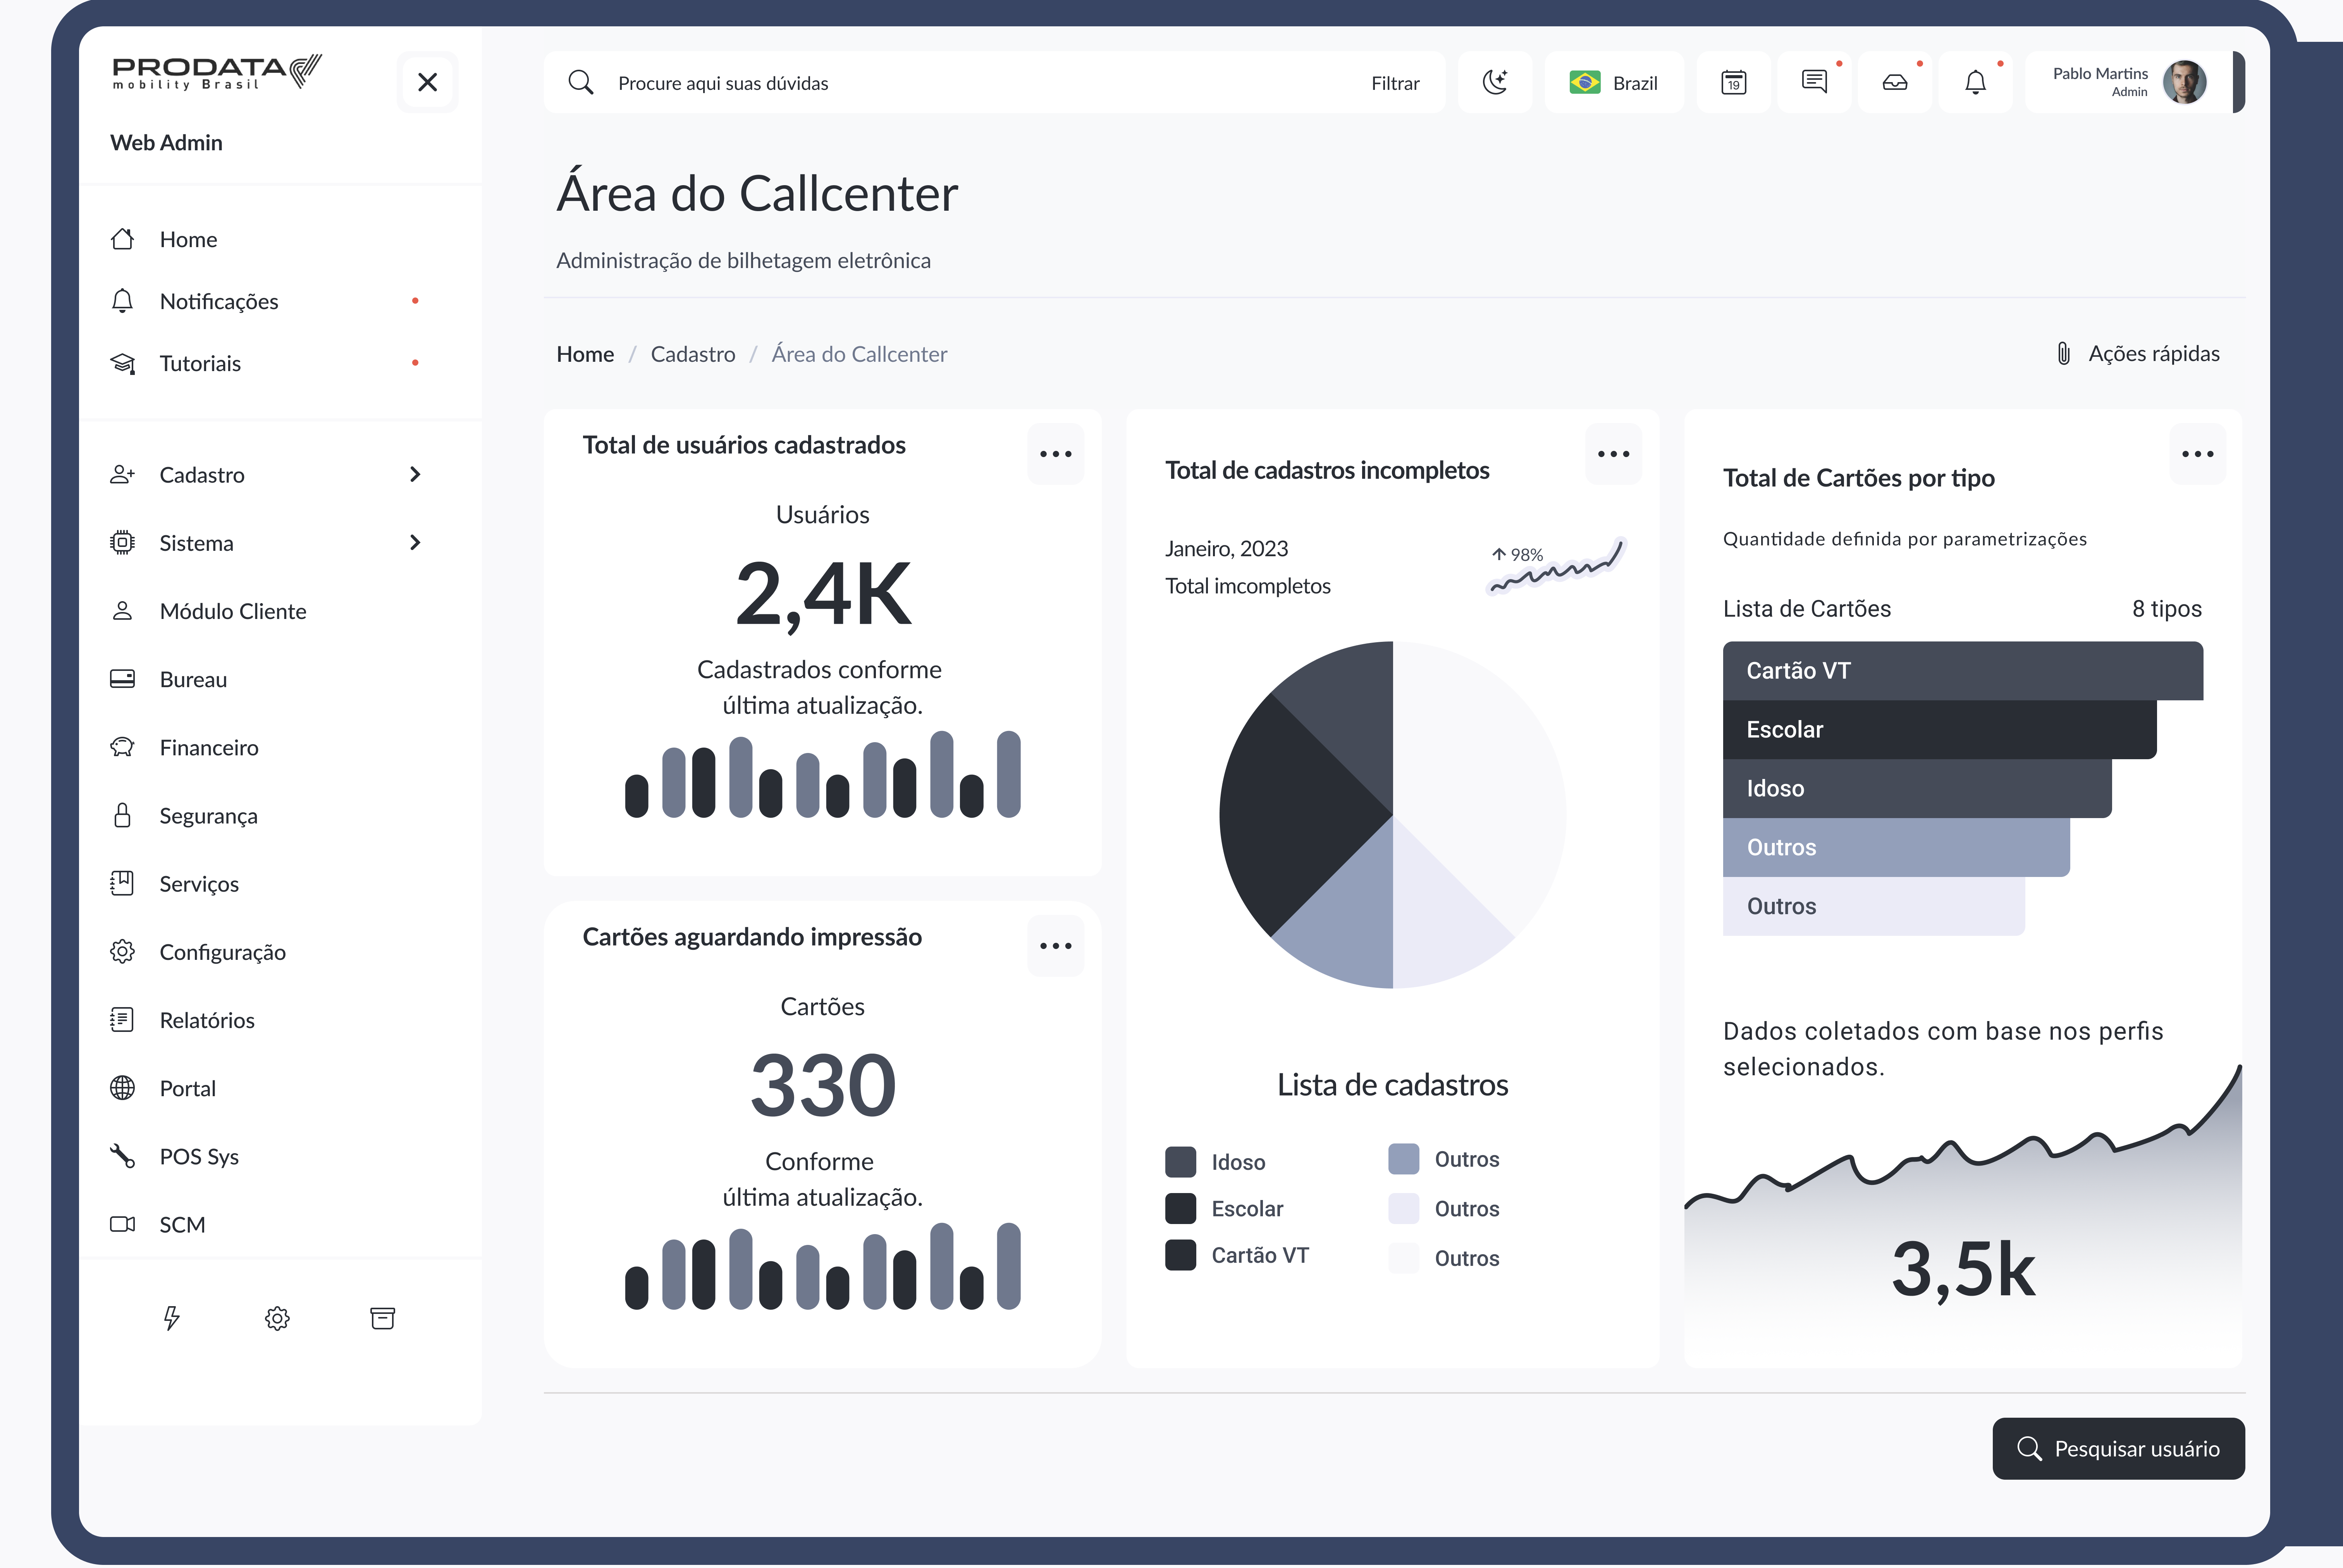Toggle dark mode moon icon
The height and width of the screenshot is (1568, 2343).
point(1495,82)
